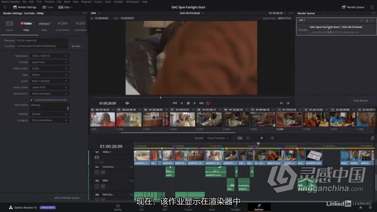377x212 pixels.
Task: Switch to the Color page
Action: pyautogui.click(x=212, y=207)
